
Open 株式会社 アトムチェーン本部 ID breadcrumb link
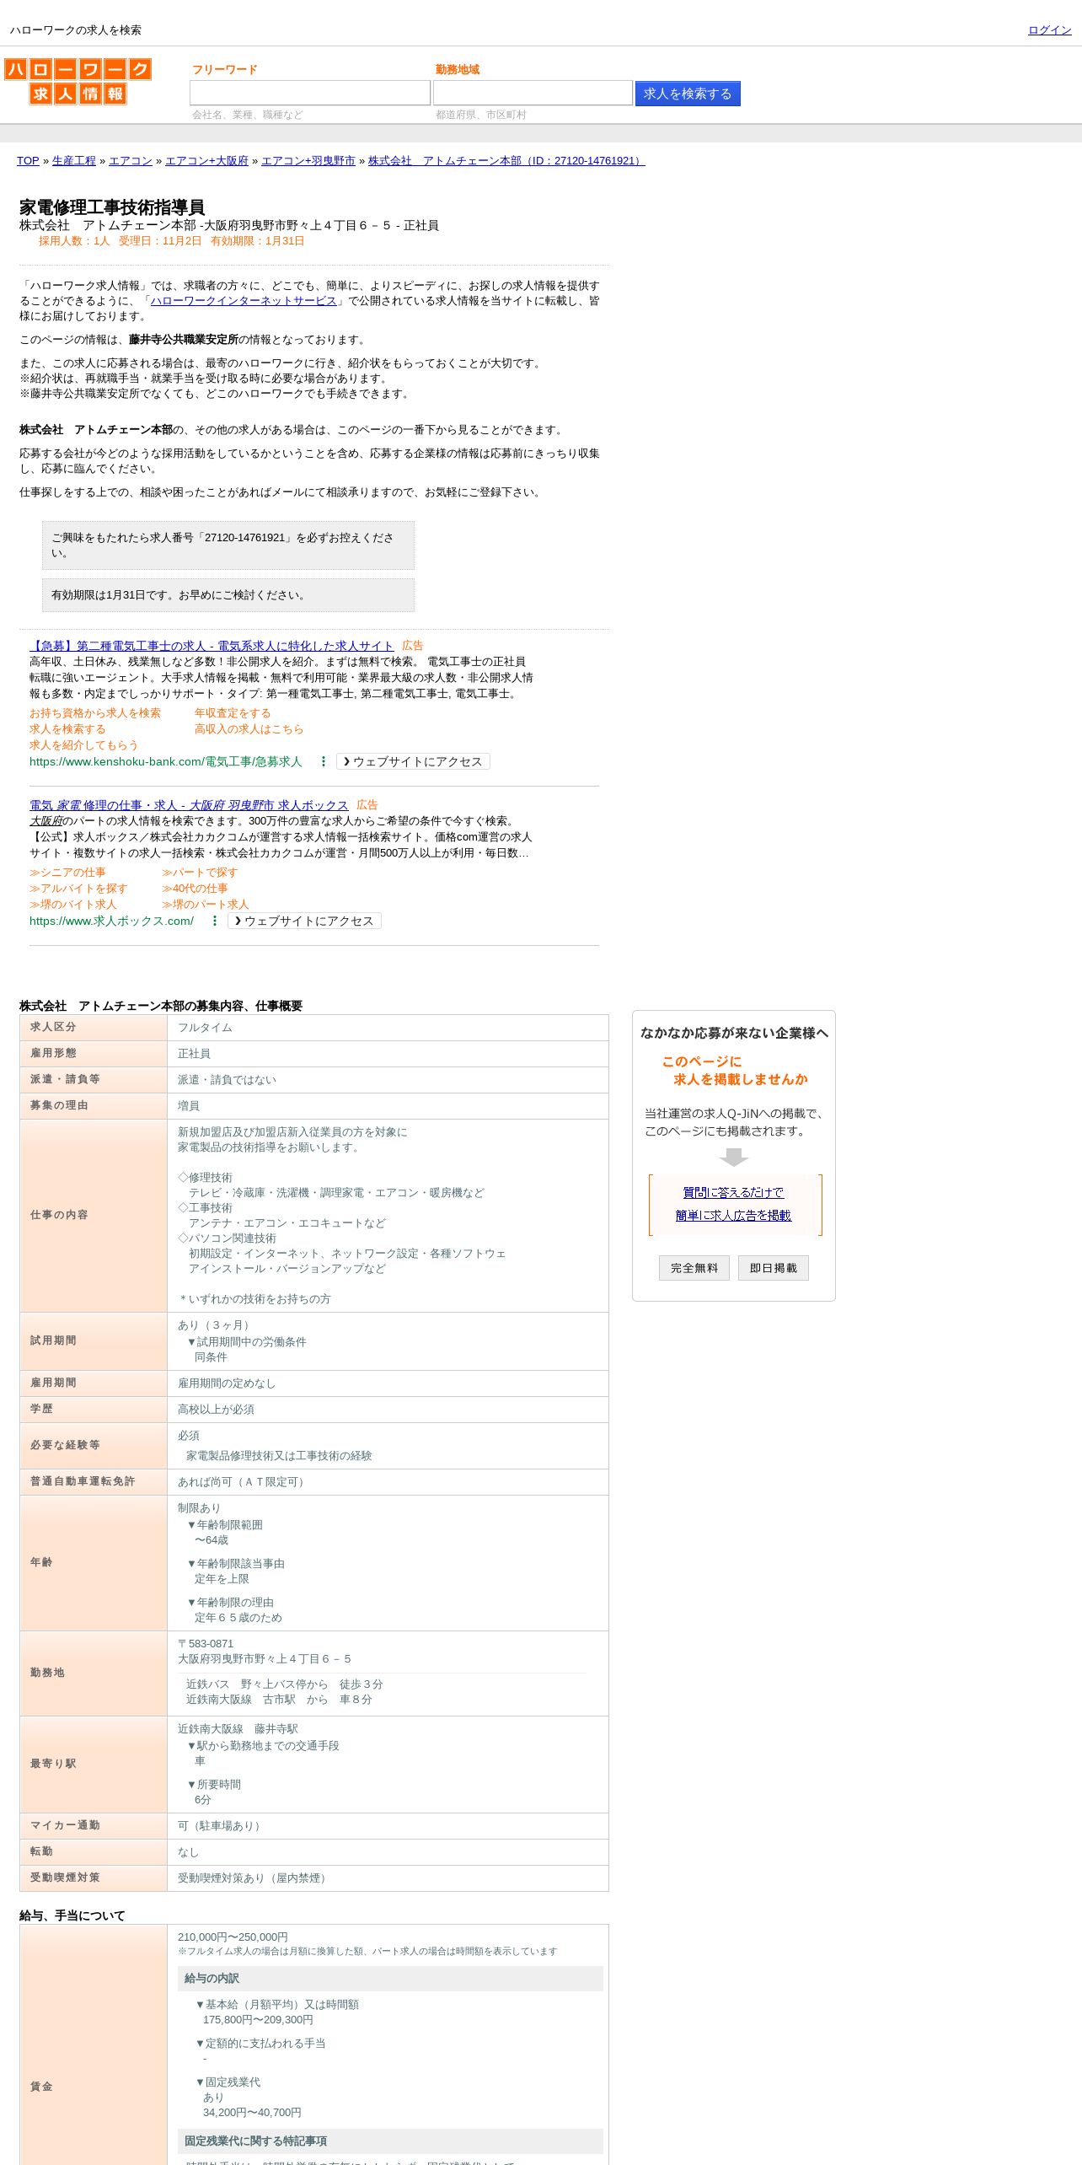point(506,161)
